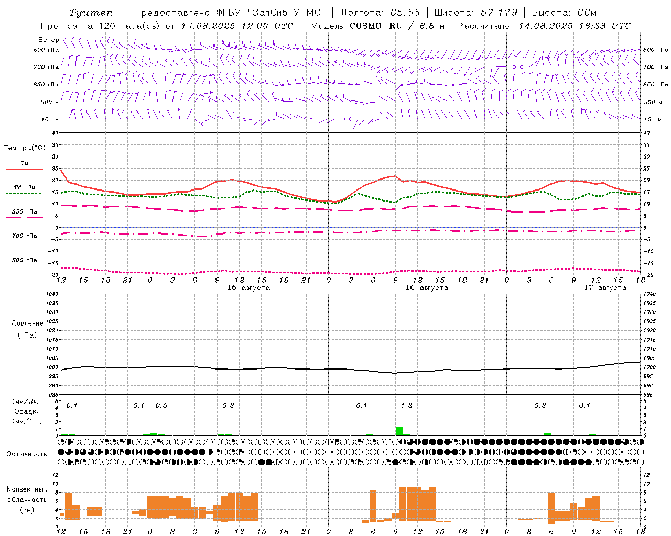Click the '(гПа)' unit under Давление
Image resolution: width=671 pixels, height=536 pixels.
pyautogui.click(x=27, y=335)
